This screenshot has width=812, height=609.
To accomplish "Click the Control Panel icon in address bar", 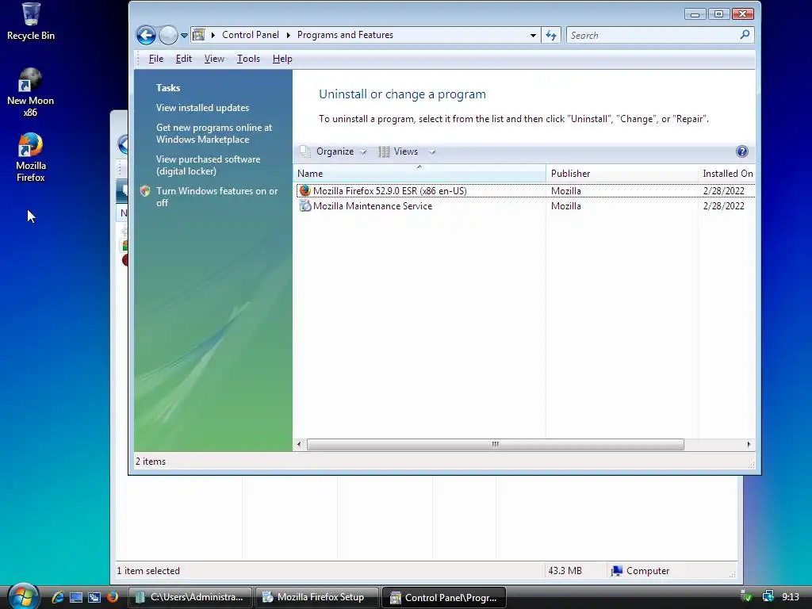I will 199,35.
